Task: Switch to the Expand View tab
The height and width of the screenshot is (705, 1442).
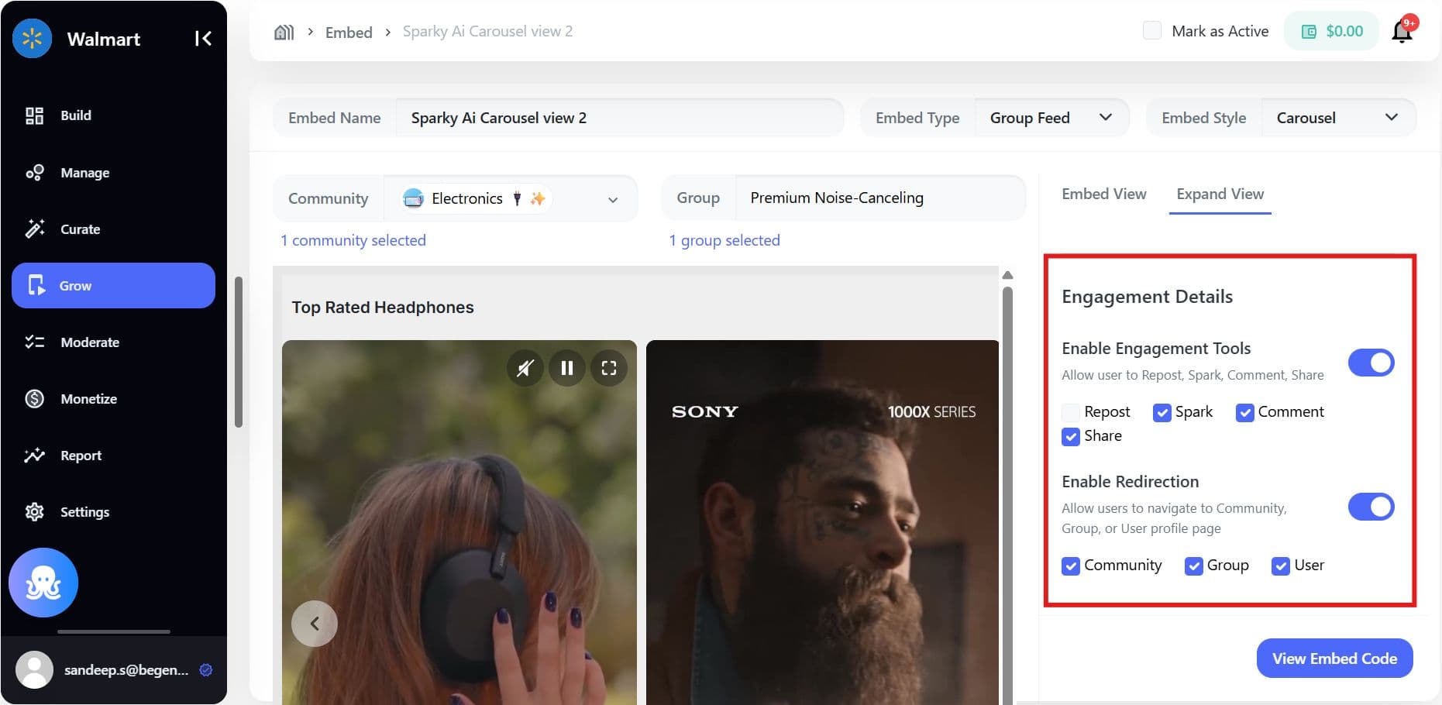Action: (1220, 194)
